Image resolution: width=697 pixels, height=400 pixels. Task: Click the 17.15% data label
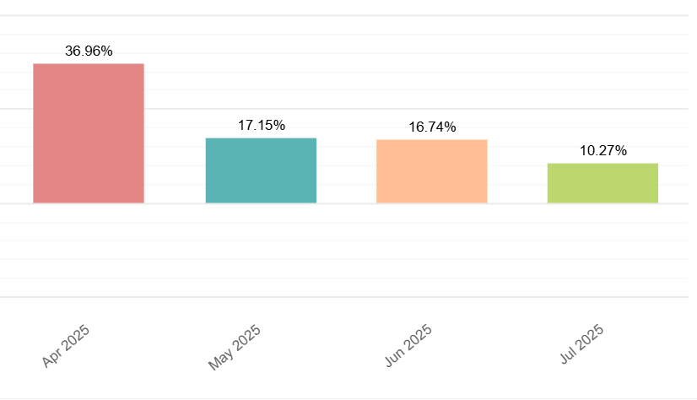click(262, 126)
